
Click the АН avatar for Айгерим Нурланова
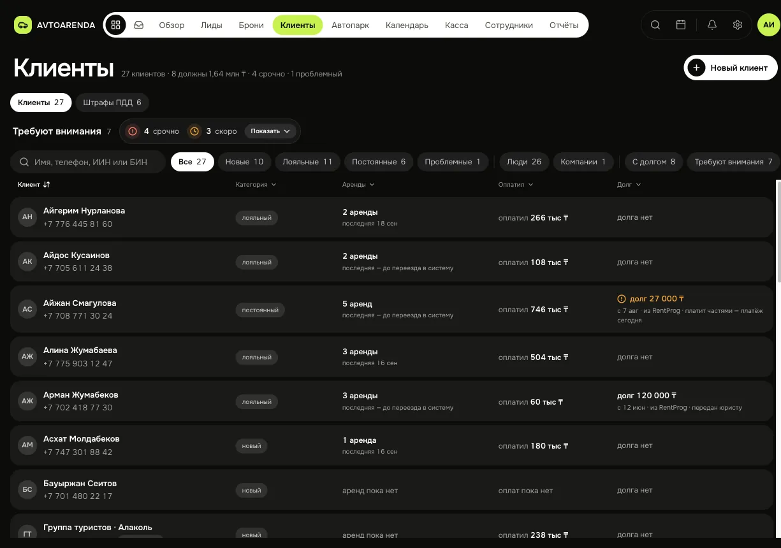tap(27, 217)
